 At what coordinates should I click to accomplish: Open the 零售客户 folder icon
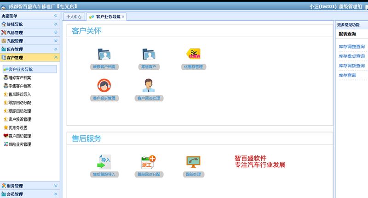pyautogui.click(x=149, y=54)
